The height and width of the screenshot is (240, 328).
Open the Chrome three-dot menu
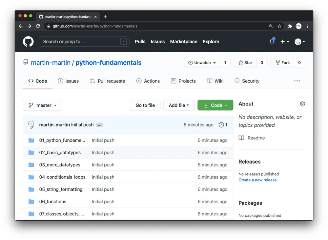[307, 26]
